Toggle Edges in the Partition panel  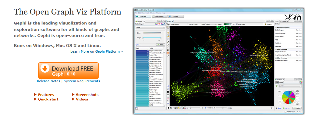tap(281, 82)
